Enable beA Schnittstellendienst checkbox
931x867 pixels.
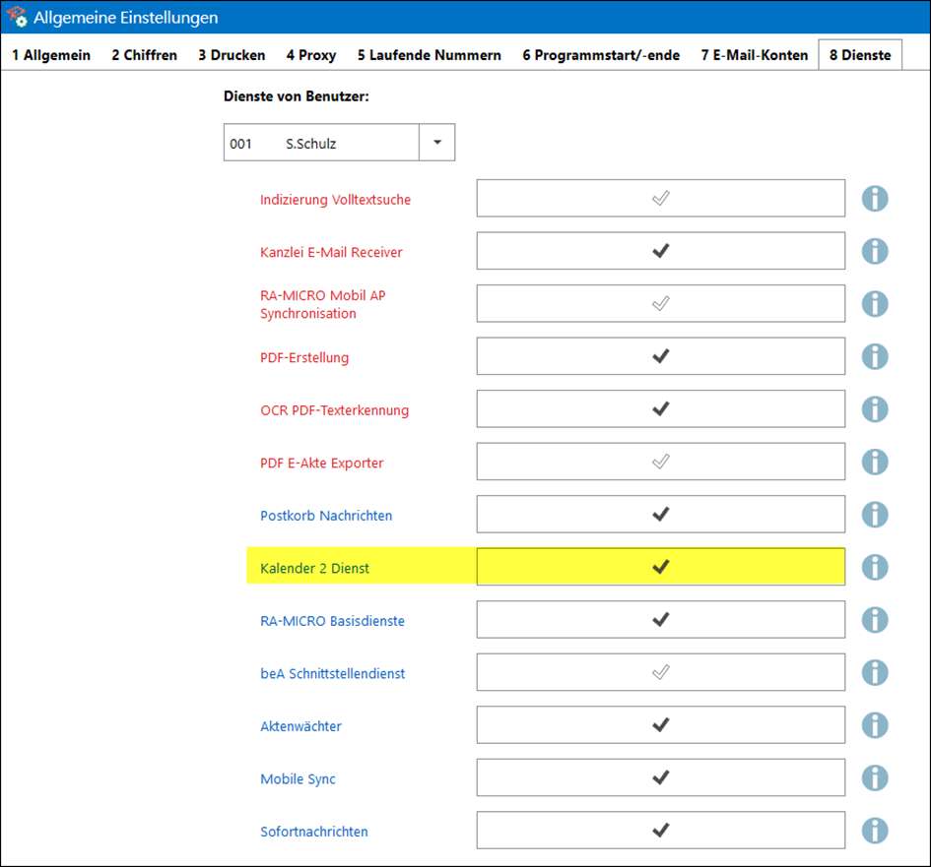tap(661, 672)
